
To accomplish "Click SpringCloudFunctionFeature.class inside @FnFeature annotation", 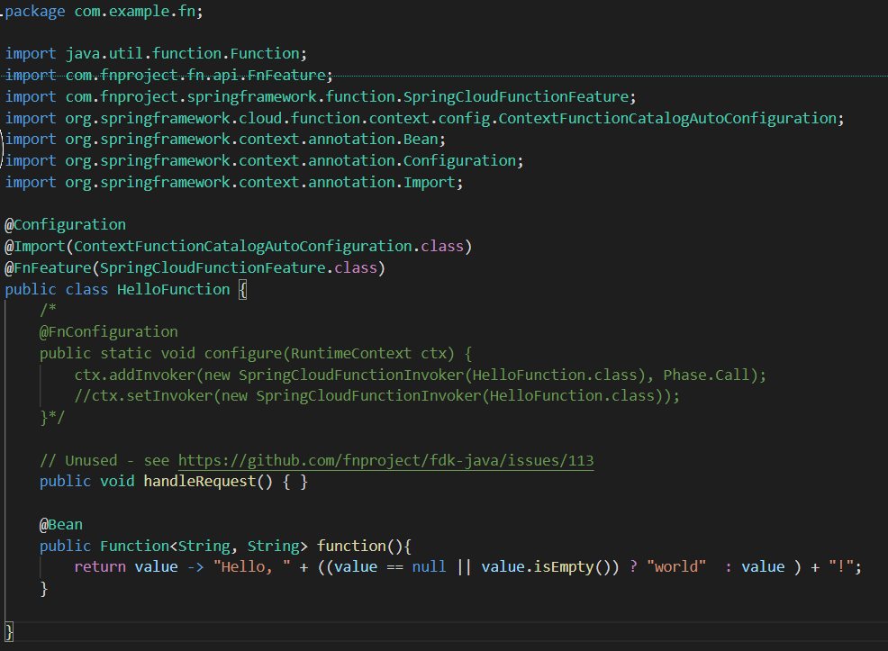I will 241,268.
